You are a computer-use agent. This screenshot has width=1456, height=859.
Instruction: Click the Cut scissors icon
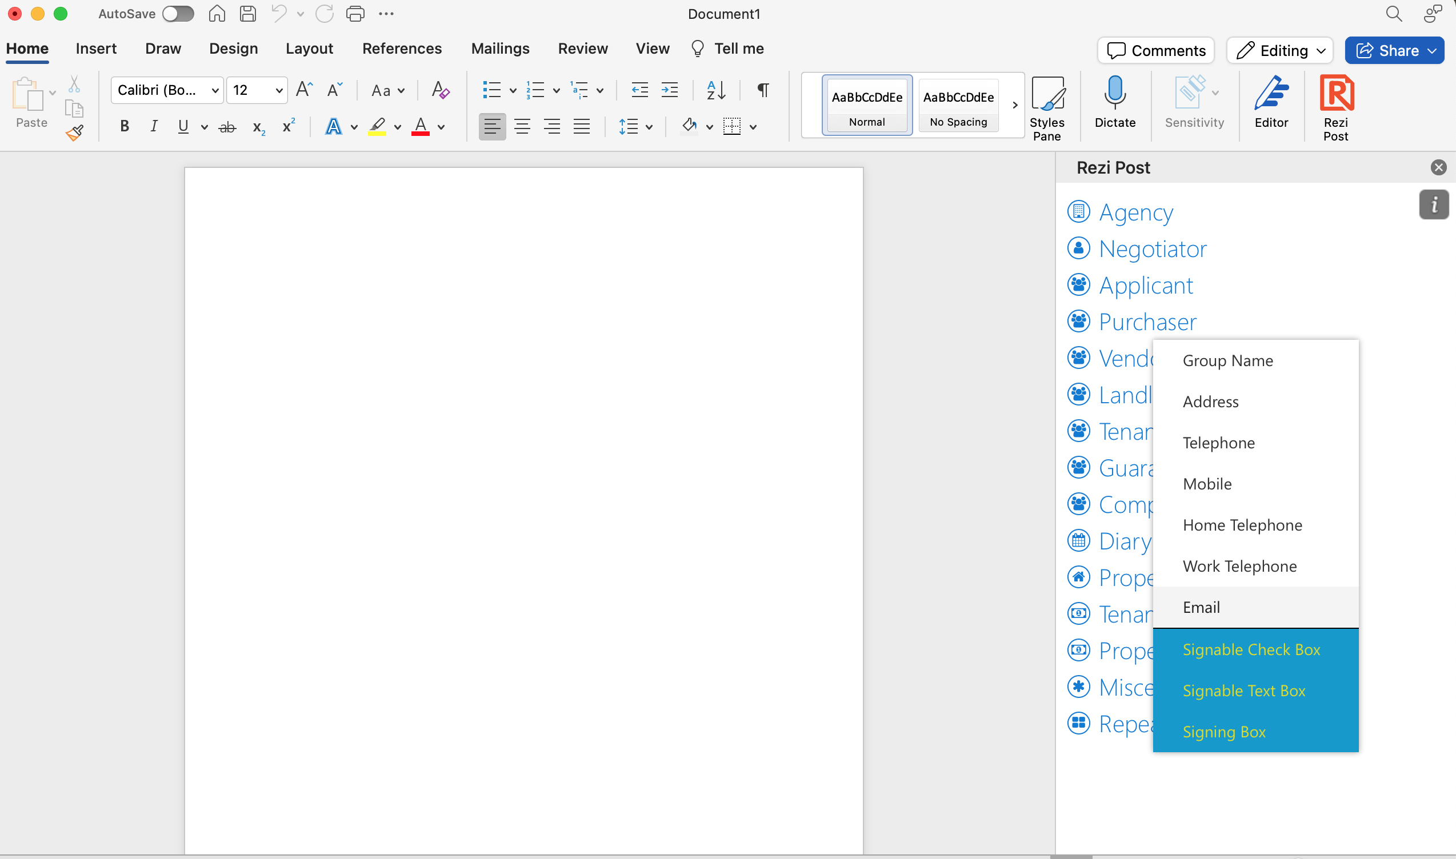point(74,85)
